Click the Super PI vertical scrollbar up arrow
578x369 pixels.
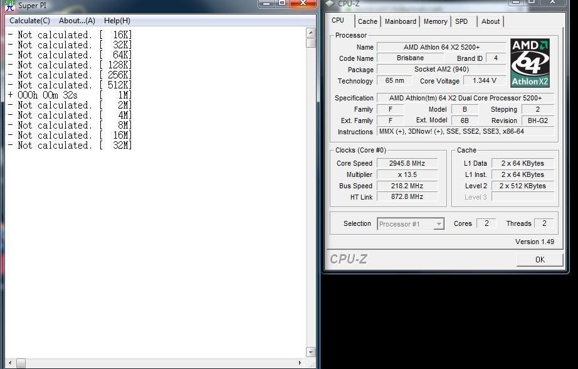[311, 33]
